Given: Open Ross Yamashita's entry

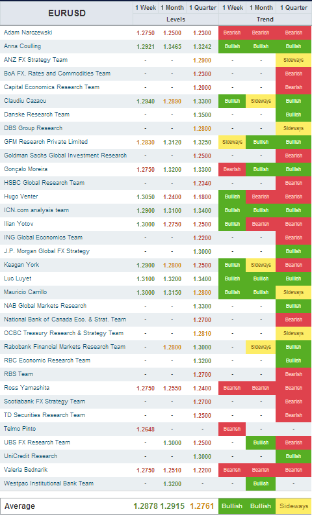Looking at the screenshot, I should click(x=27, y=388).
